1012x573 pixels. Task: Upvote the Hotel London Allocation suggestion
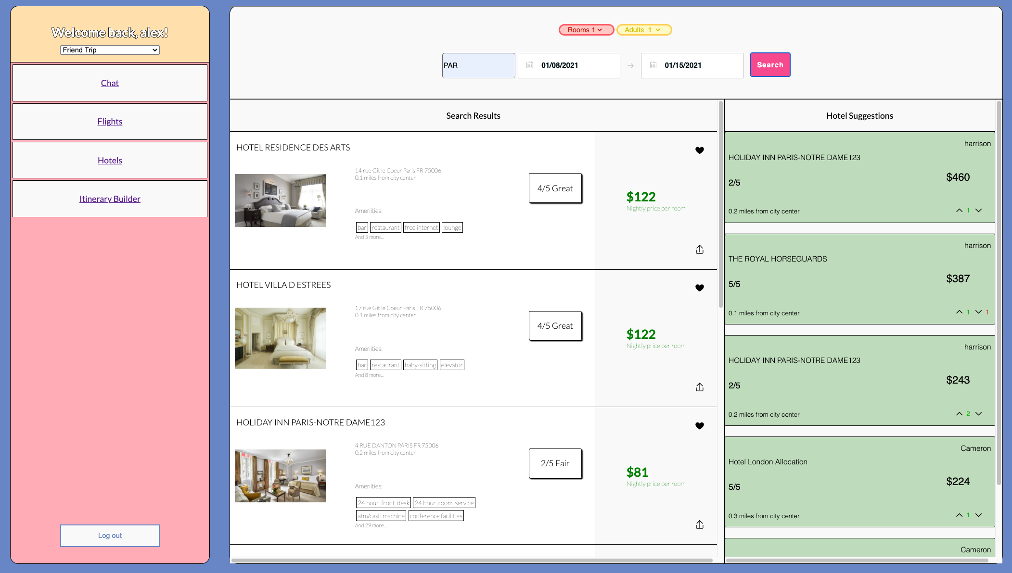point(959,515)
